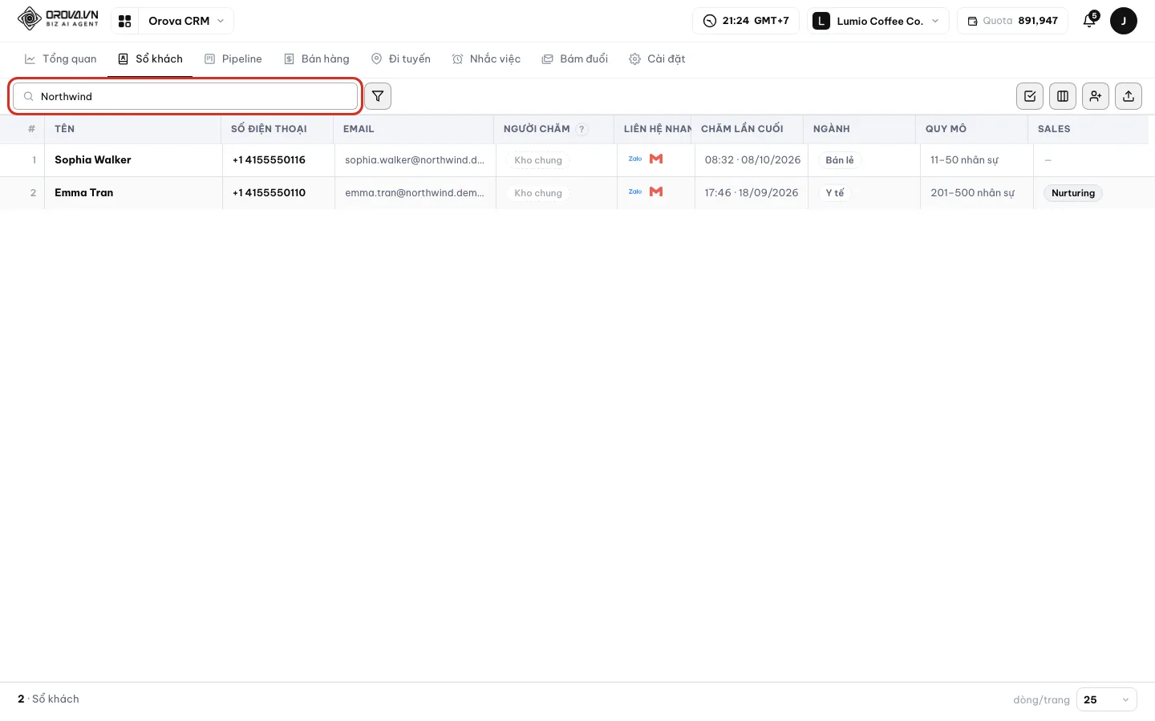1155x721 pixels.
Task: Click the Gmail icon for Emma Tran
Action: pyautogui.click(x=656, y=192)
